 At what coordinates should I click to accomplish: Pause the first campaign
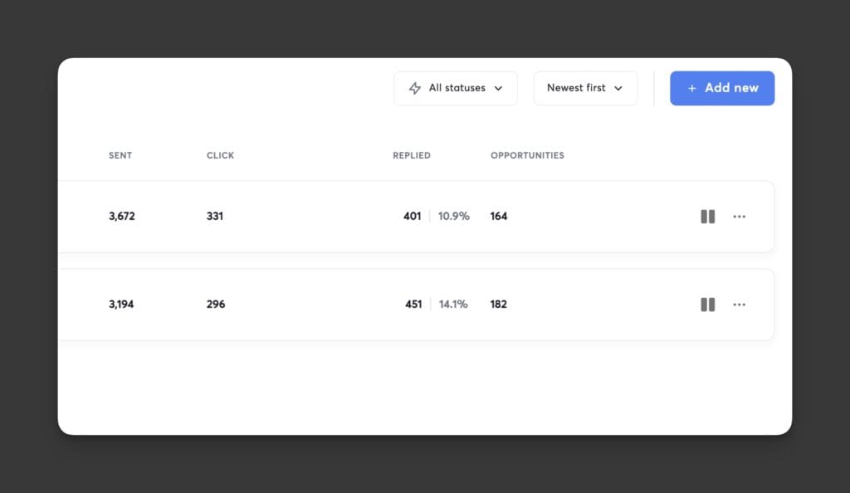[707, 217]
